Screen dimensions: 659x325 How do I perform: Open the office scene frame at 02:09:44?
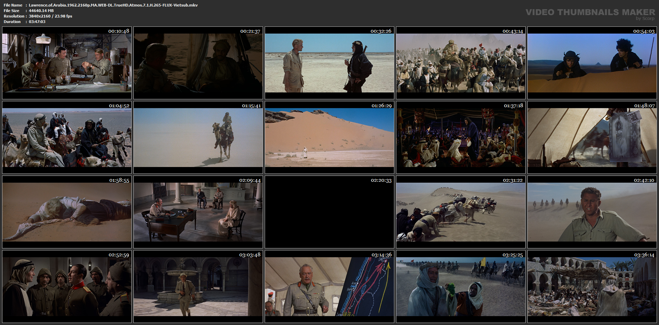[198, 212]
